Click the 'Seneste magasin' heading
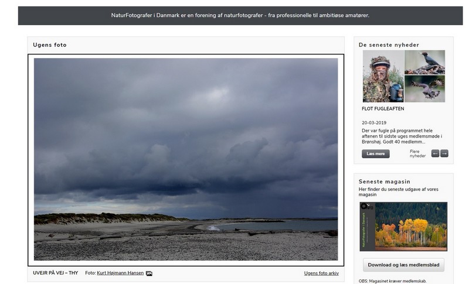Screen dimensions: 469x284 pyautogui.click(x=385, y=182)
